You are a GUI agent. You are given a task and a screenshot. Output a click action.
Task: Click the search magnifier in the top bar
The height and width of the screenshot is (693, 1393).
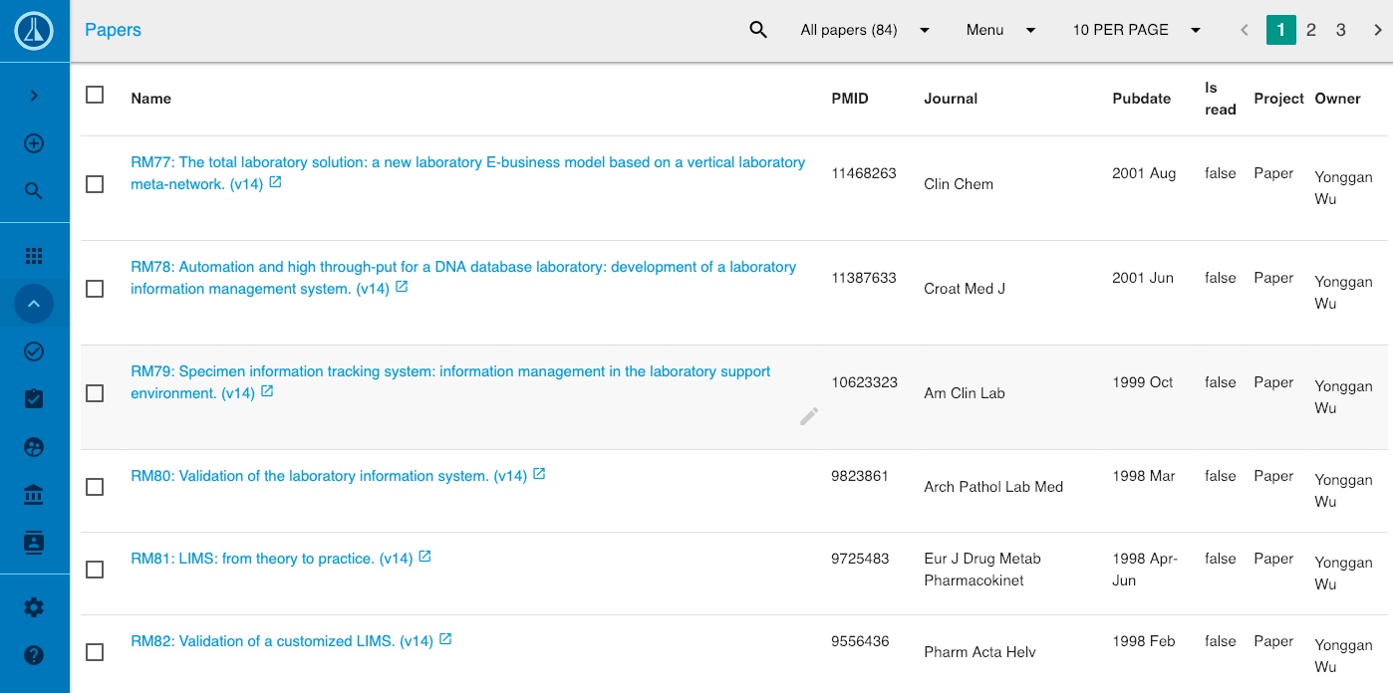tap(758, 30)
